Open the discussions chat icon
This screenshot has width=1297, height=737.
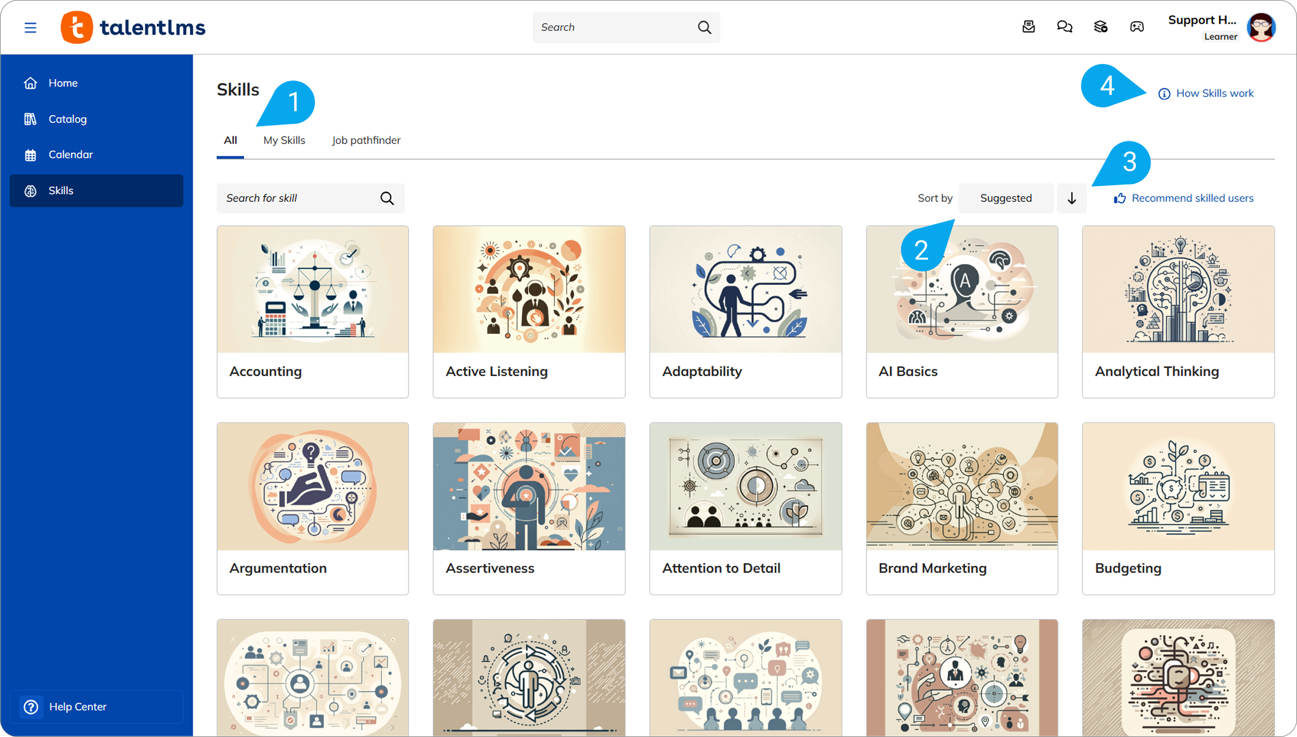click(1064, 27)
